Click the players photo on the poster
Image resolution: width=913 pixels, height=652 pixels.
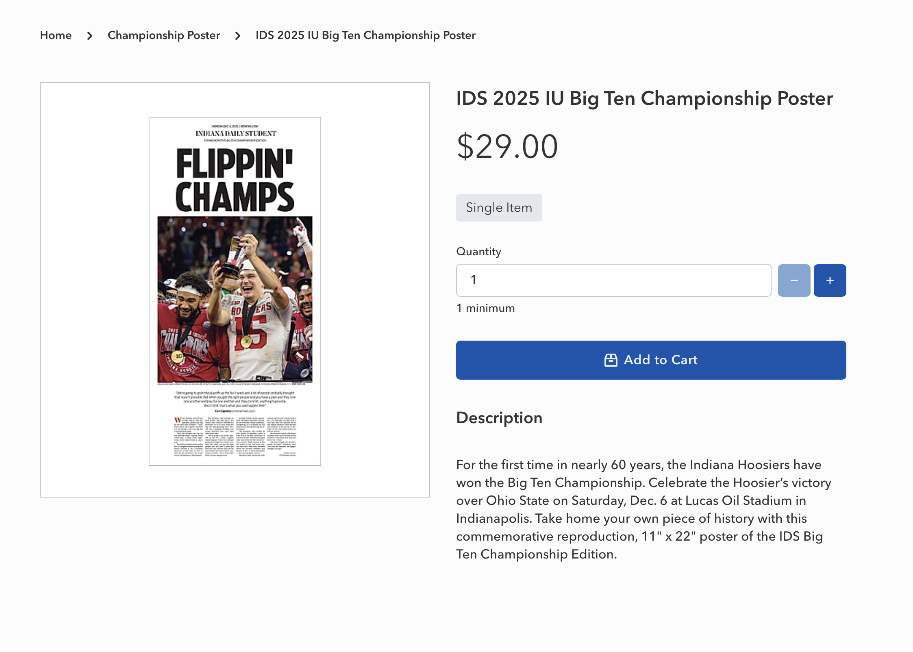[x=235, y=299]
